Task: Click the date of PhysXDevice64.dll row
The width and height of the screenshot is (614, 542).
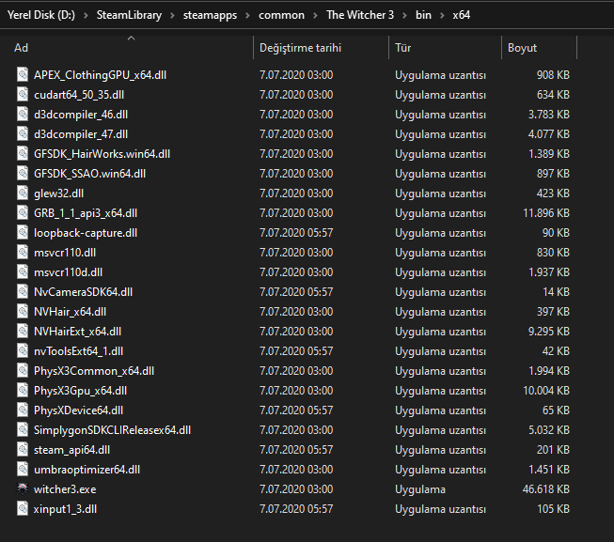Action: click(x=296, y=410)
